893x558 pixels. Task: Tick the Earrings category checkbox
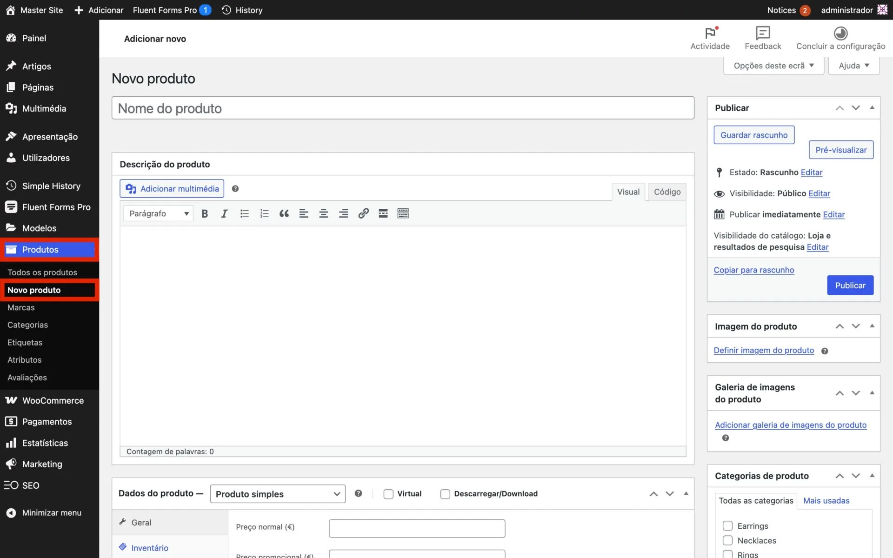(727, 526)
